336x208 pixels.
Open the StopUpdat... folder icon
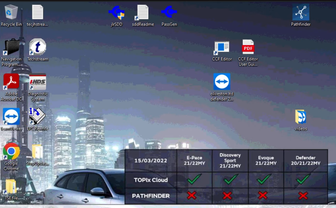tap(37, 152)
